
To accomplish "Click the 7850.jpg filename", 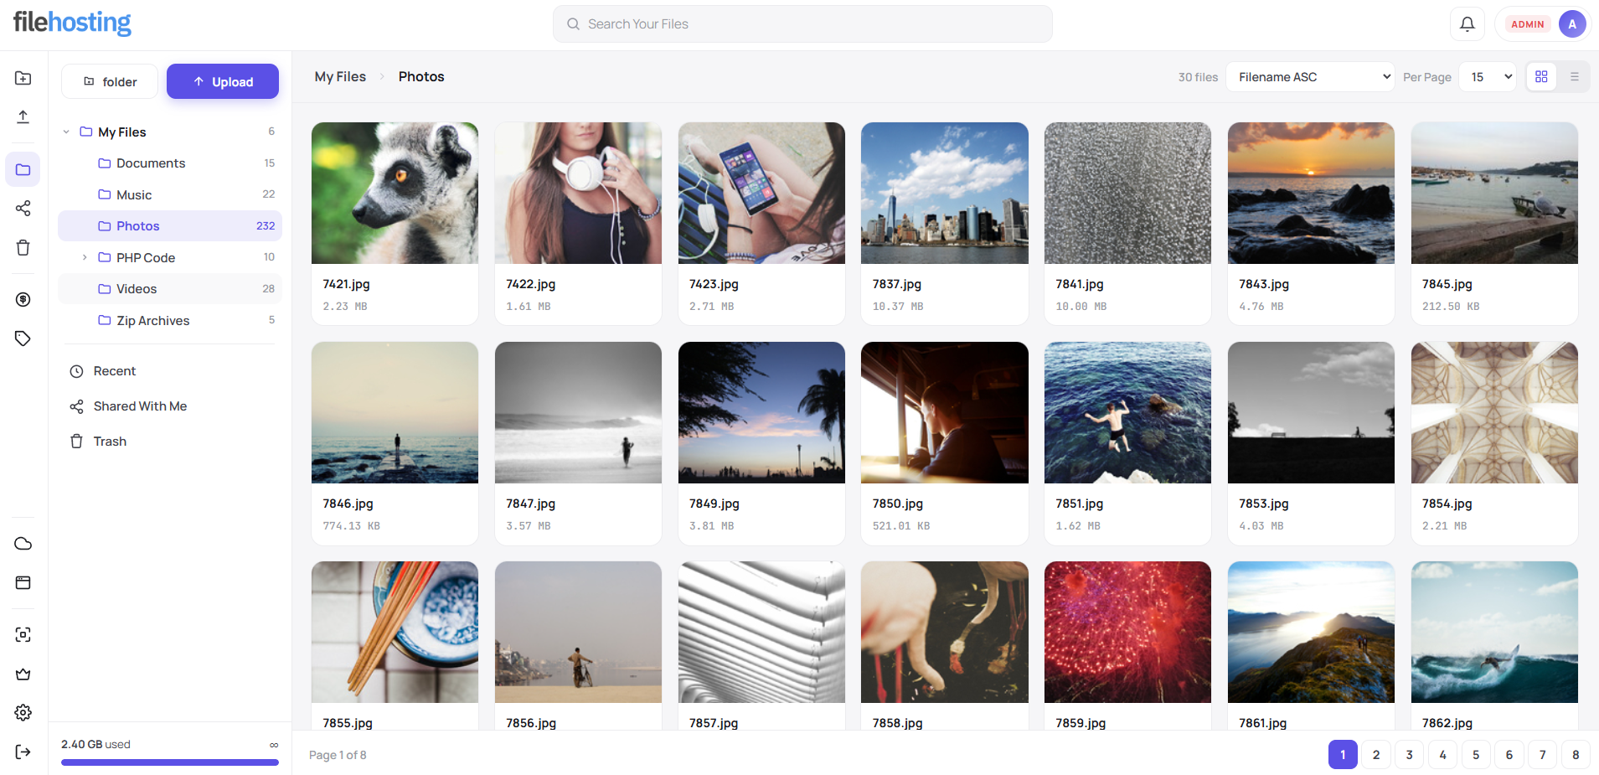I will [898, 504].
